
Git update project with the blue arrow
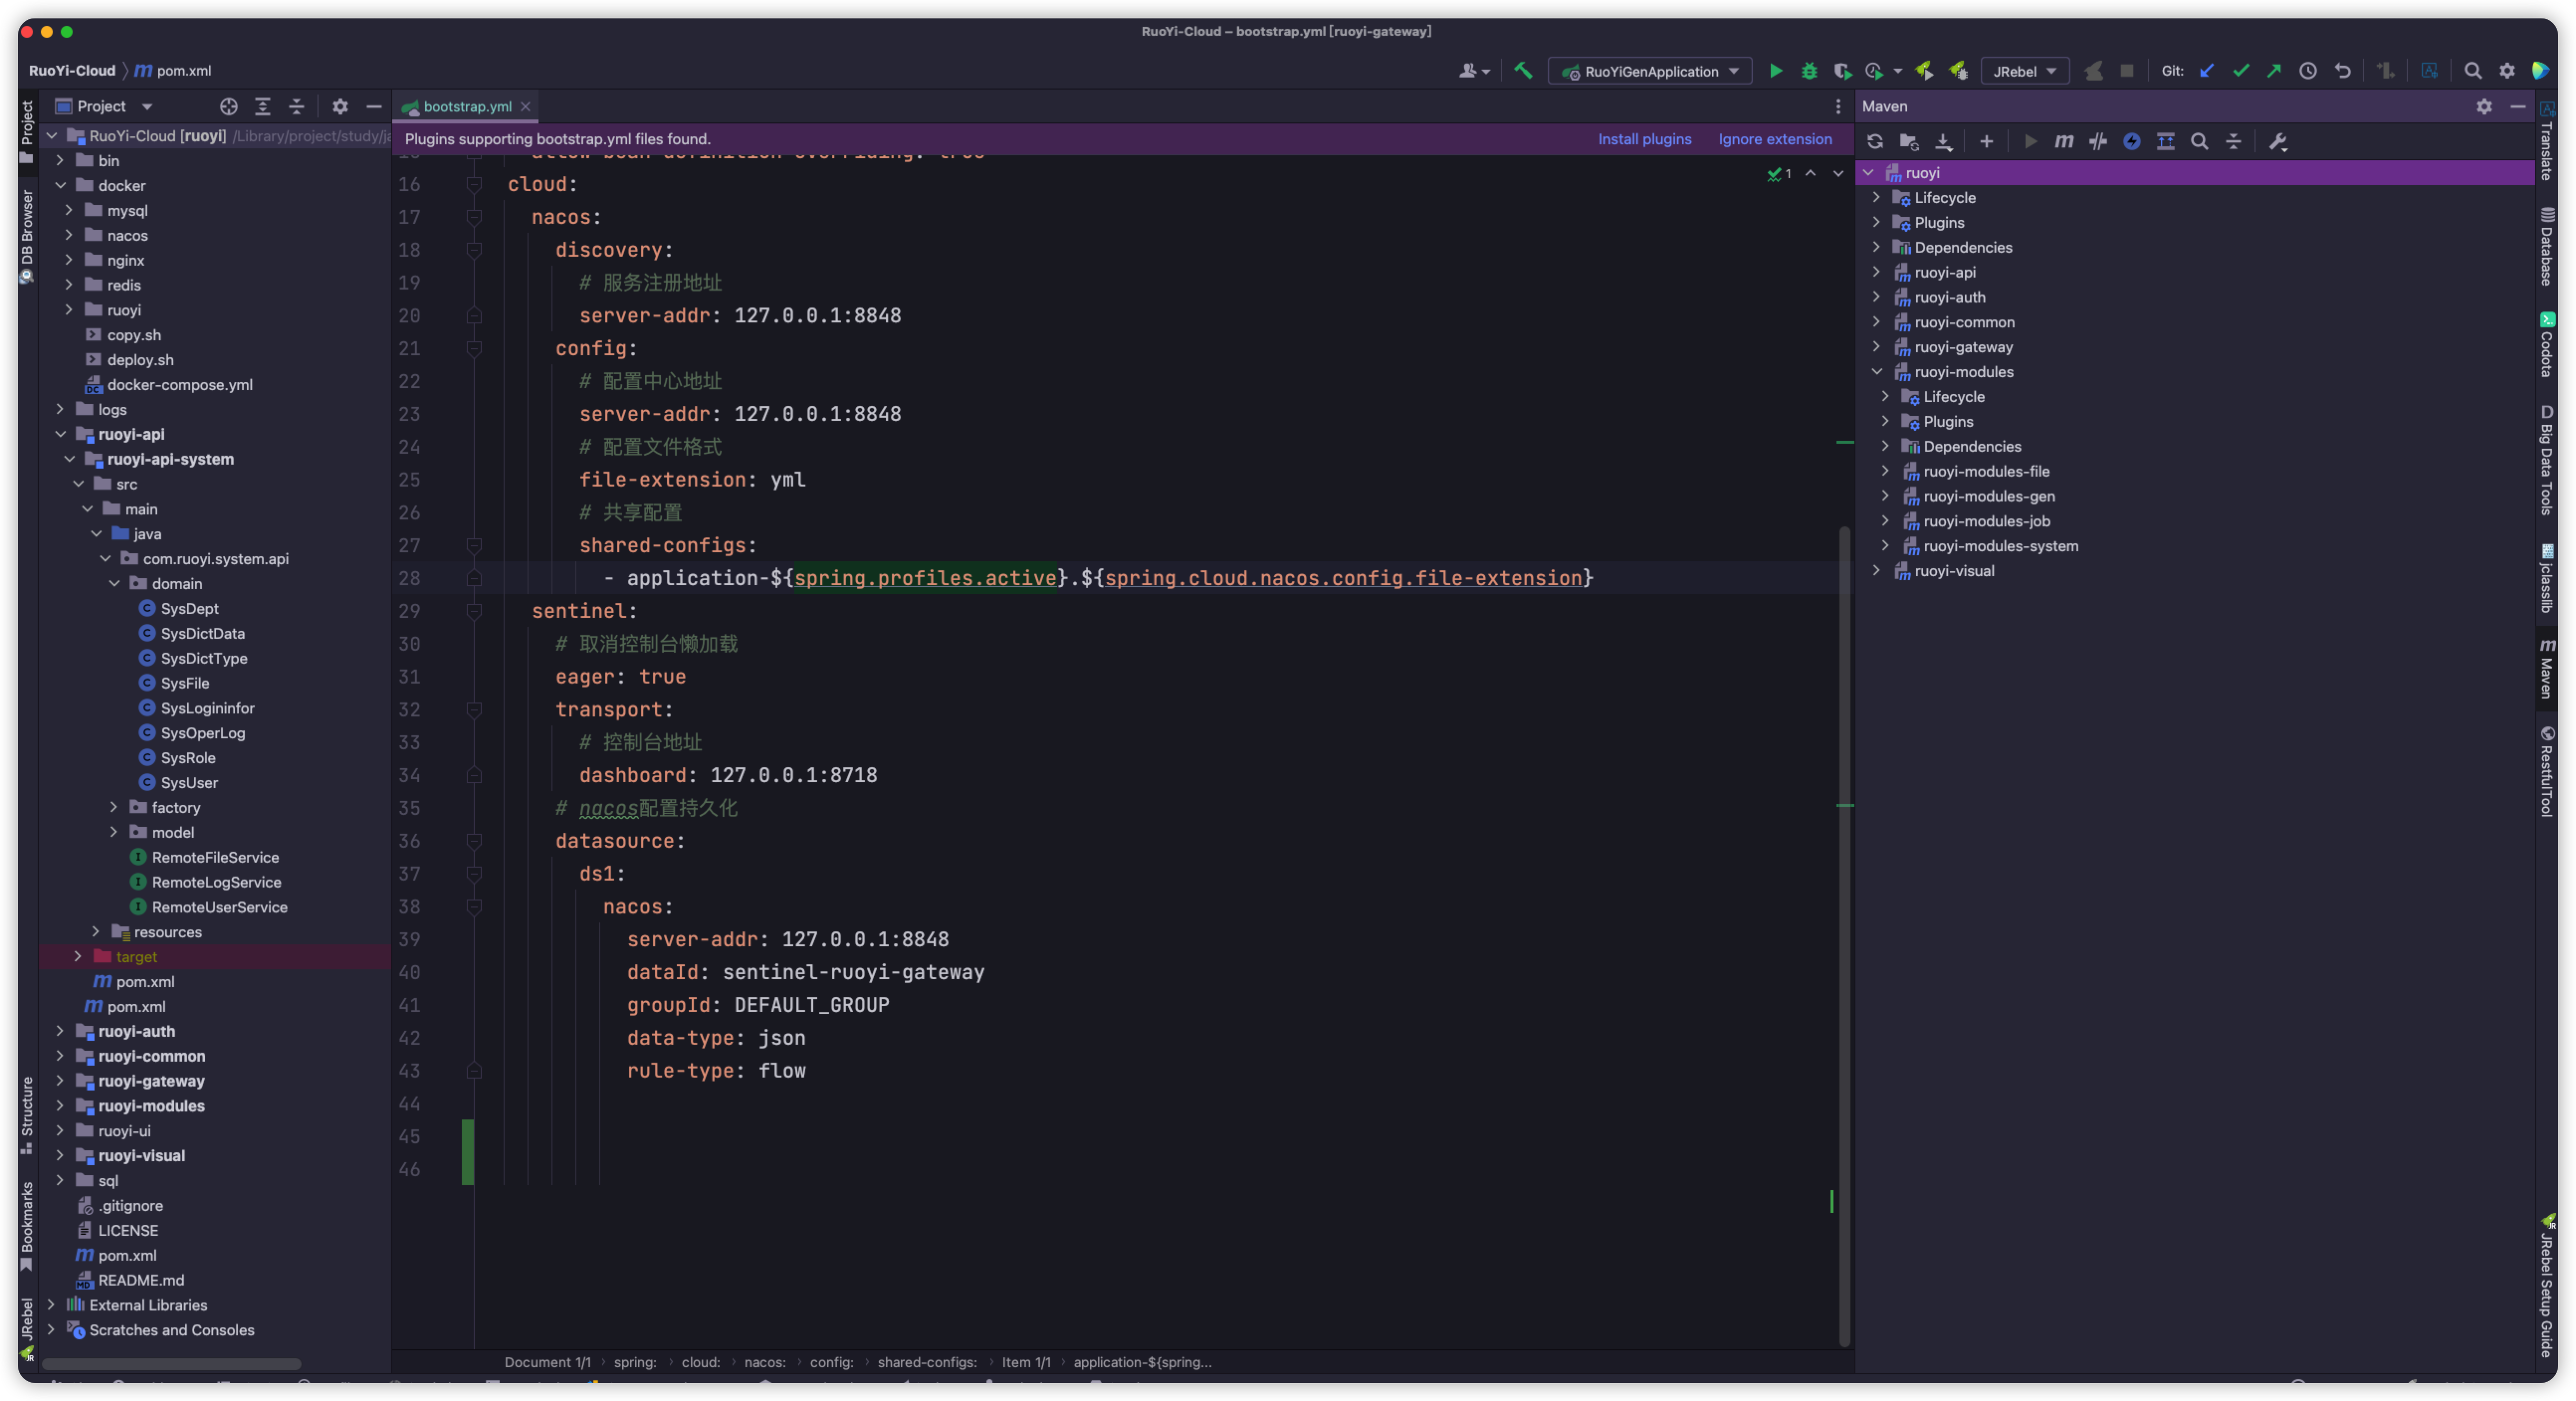coord(2207,71)
